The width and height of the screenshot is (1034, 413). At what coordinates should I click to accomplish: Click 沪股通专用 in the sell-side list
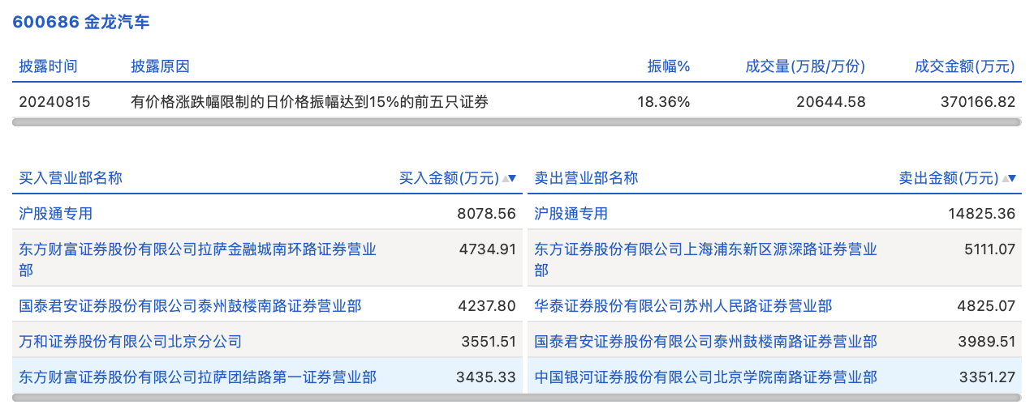[571, 214]
